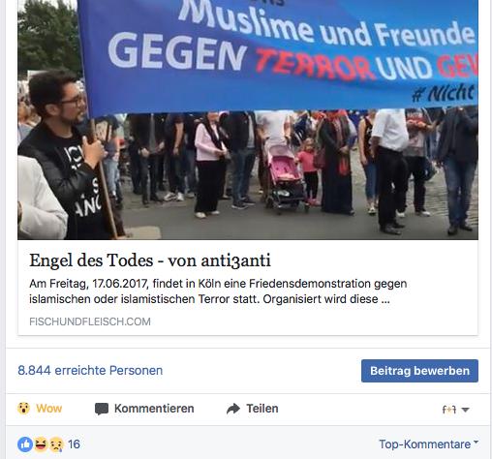The height and width of the screenshot is (459, 492).
Task: Open article title Engel des Todes
Action: point(150,260)
